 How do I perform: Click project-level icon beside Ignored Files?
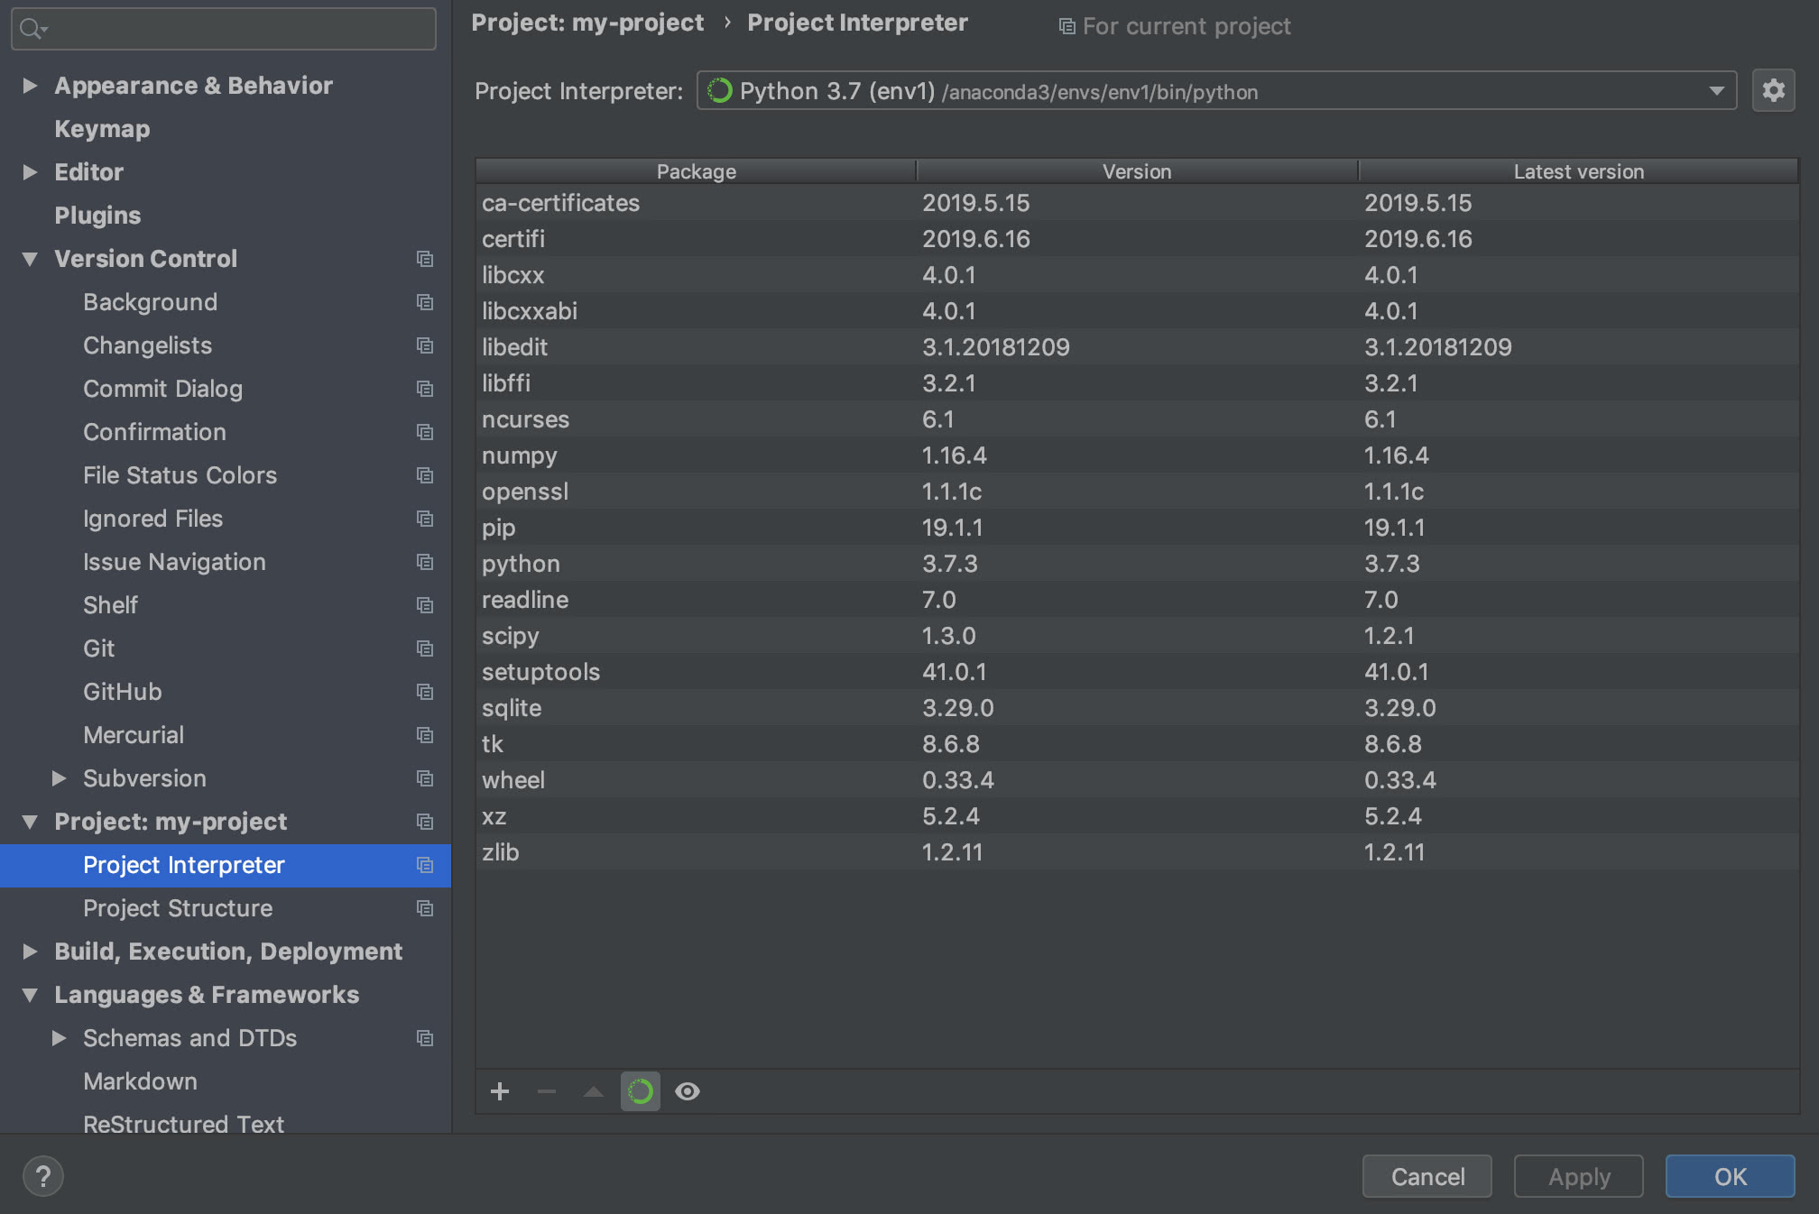coord(425,519)
